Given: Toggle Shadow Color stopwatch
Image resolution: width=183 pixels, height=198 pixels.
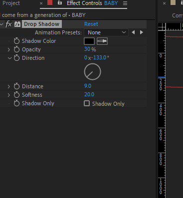Looking at the screenshot, I should pos(16,41).
